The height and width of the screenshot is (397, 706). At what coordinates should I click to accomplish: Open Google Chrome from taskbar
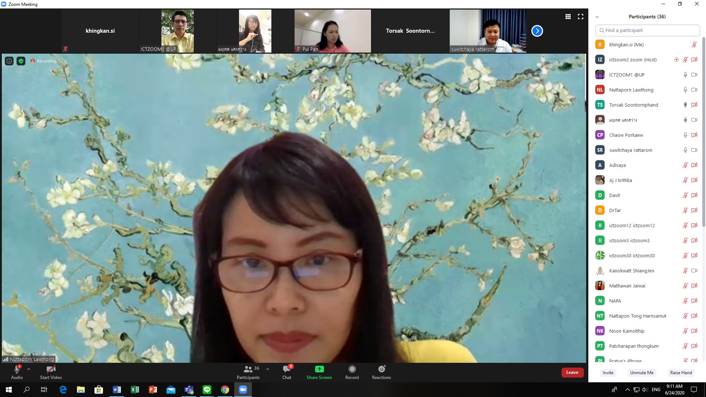[x=225, y=390]
